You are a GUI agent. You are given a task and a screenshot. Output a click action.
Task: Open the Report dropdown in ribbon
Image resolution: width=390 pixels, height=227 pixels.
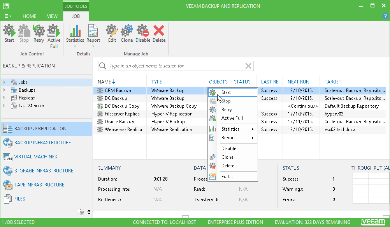point(93,36)
